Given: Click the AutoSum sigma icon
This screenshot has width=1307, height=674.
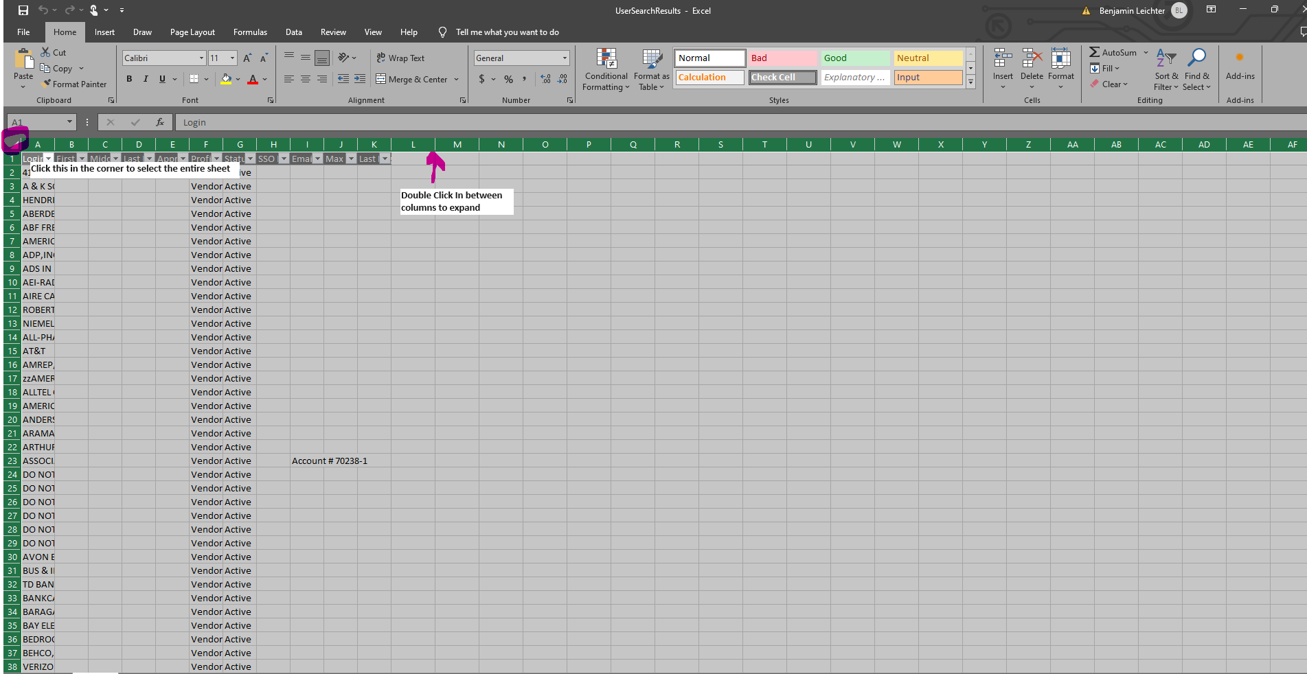Looking at the screenshot, I should tap(1095, 52).
